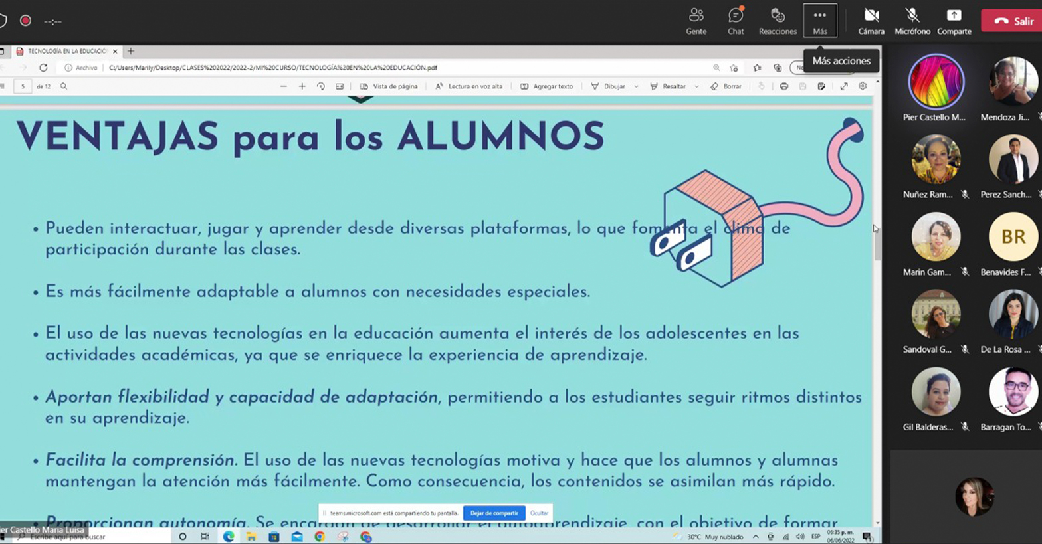Reload the PDF page
The height and width of the screenshot is (544, 1042).
(43, 68)
